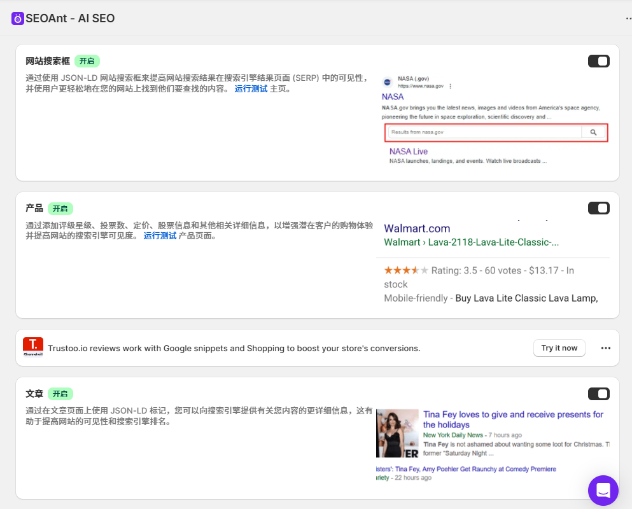
Task: Click the star rating in Walmart preview
Action: pyautogui.click(x=406, y=270)
